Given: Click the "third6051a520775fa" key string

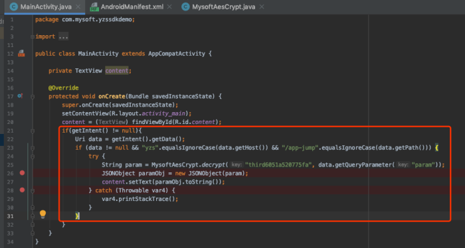Looking at the screenshot, I should point(278,165).
